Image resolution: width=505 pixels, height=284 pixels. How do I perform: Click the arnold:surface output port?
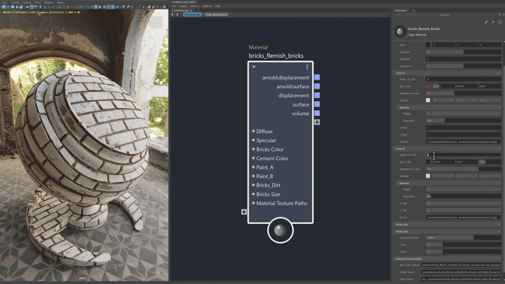tap(317, 86)
